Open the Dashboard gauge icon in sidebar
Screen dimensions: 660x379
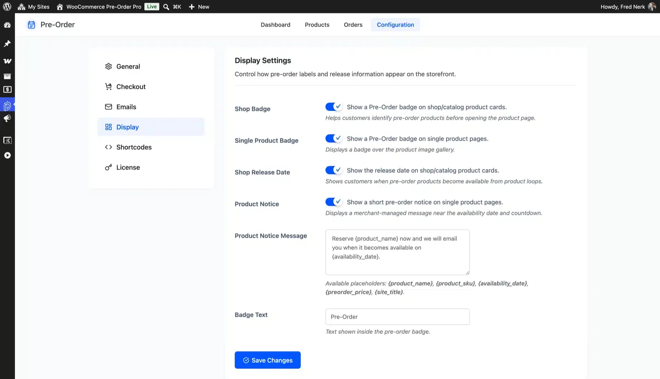click(x=7, y=25)
